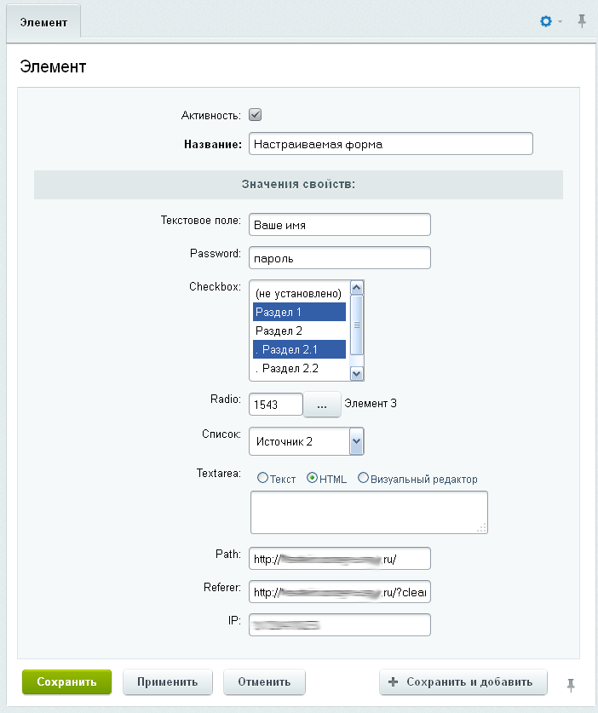The height and width of the screenshot is (713, 598).
Task: Open the Radio element browse button
Action: (321, 405)
